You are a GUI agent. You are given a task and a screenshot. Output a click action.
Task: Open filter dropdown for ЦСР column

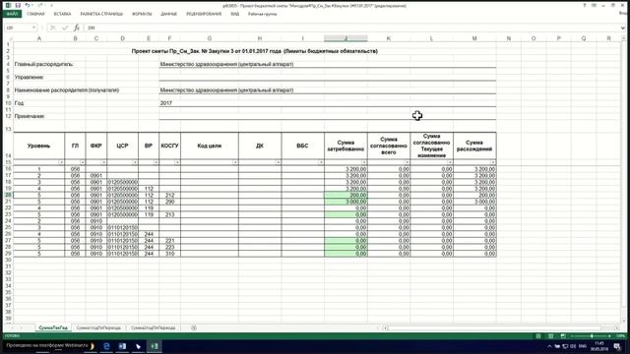click(x=135, y=162)
